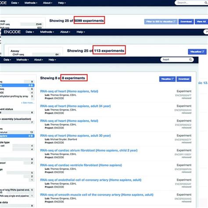Click the Visualize button above the 8 experiments
Viewport: 208px width, 208px height.
(167, 79)
